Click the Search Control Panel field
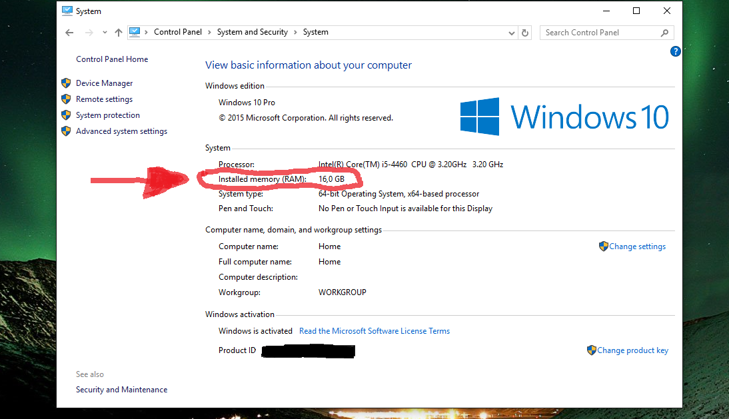Viewport: 729px width, 419px height. [600, 33]
